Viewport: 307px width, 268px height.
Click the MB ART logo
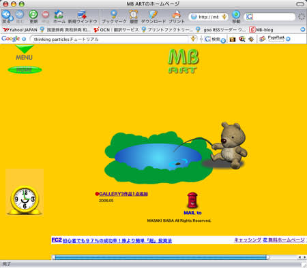[184, 61]
